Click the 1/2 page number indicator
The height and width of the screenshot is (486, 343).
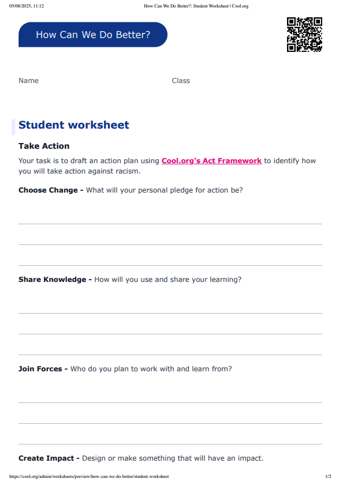click(328, 476)
